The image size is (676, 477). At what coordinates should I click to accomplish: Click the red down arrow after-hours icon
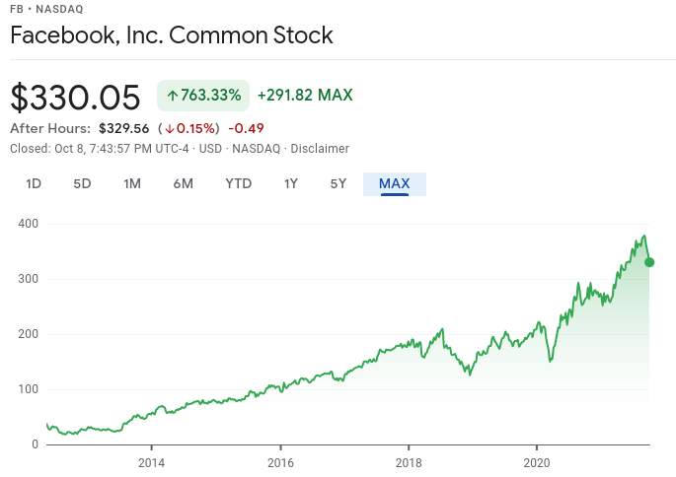170,128
